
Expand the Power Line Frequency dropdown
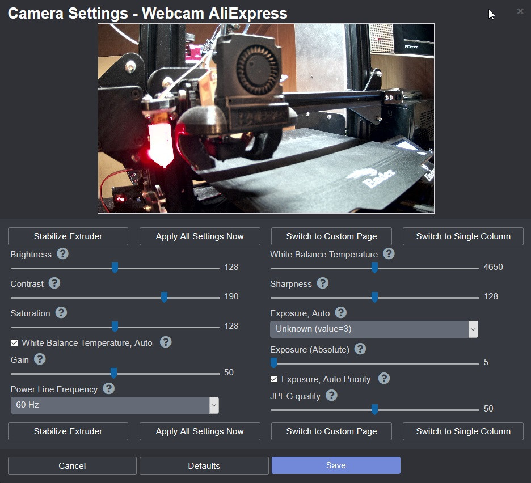115,405
